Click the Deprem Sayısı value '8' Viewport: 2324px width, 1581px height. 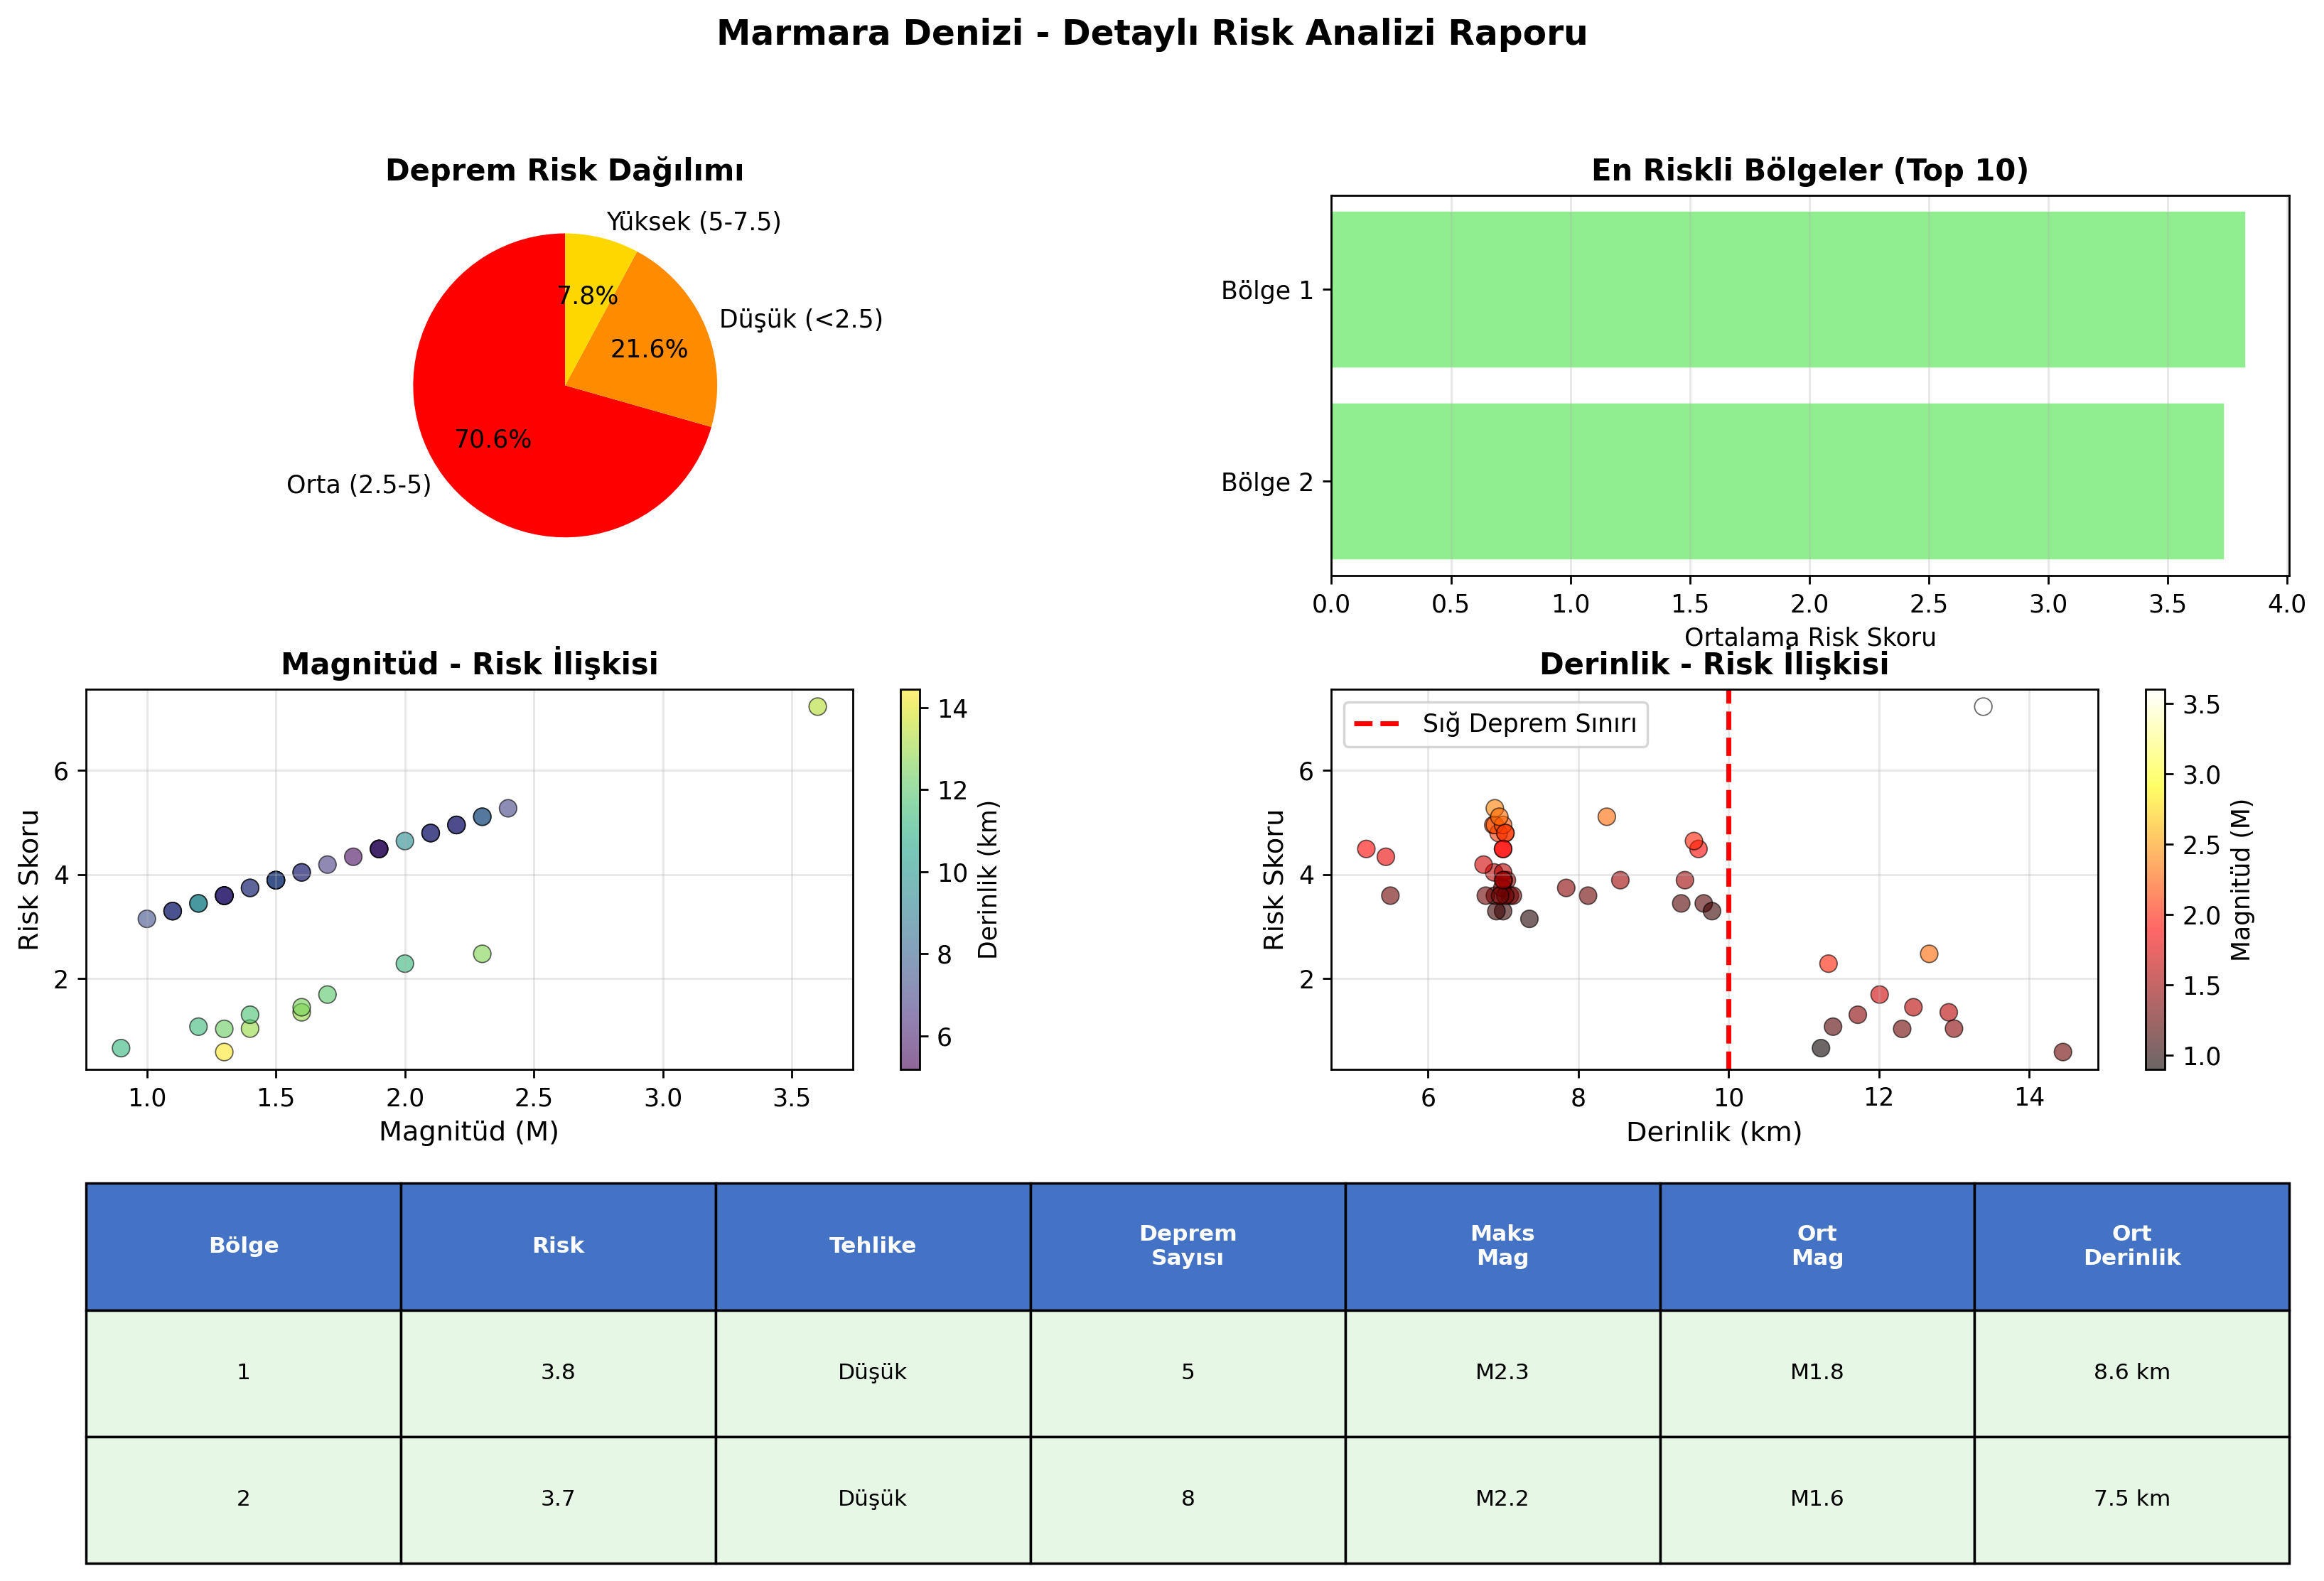pyautogui.click(x=1188, y=1499)
